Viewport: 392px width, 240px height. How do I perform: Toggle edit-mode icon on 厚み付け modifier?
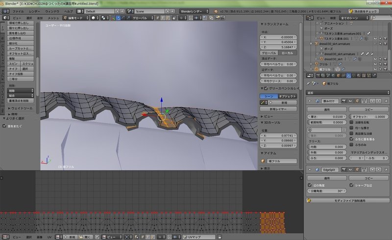pyautogui.click(x=357, y=101)
